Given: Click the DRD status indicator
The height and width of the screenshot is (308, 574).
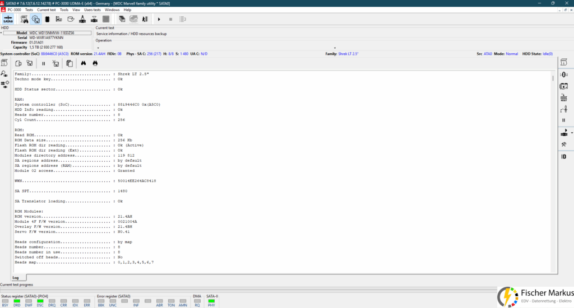Looking at the screenshot, I should coord(17,301).
